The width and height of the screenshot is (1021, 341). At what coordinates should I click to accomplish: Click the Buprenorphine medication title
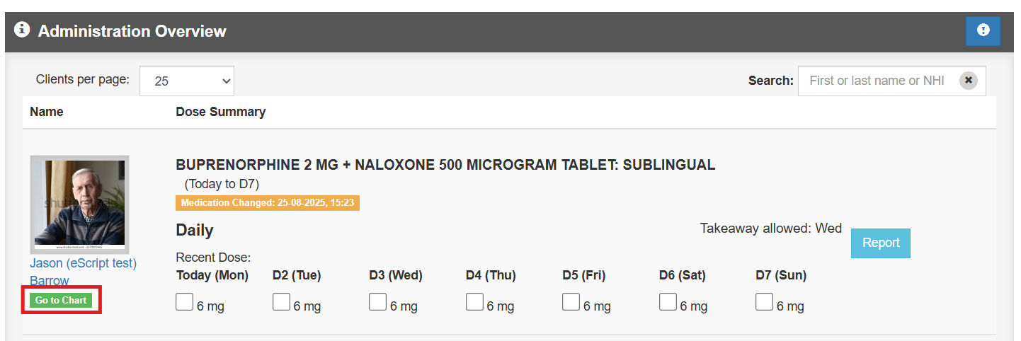point(445,165)
